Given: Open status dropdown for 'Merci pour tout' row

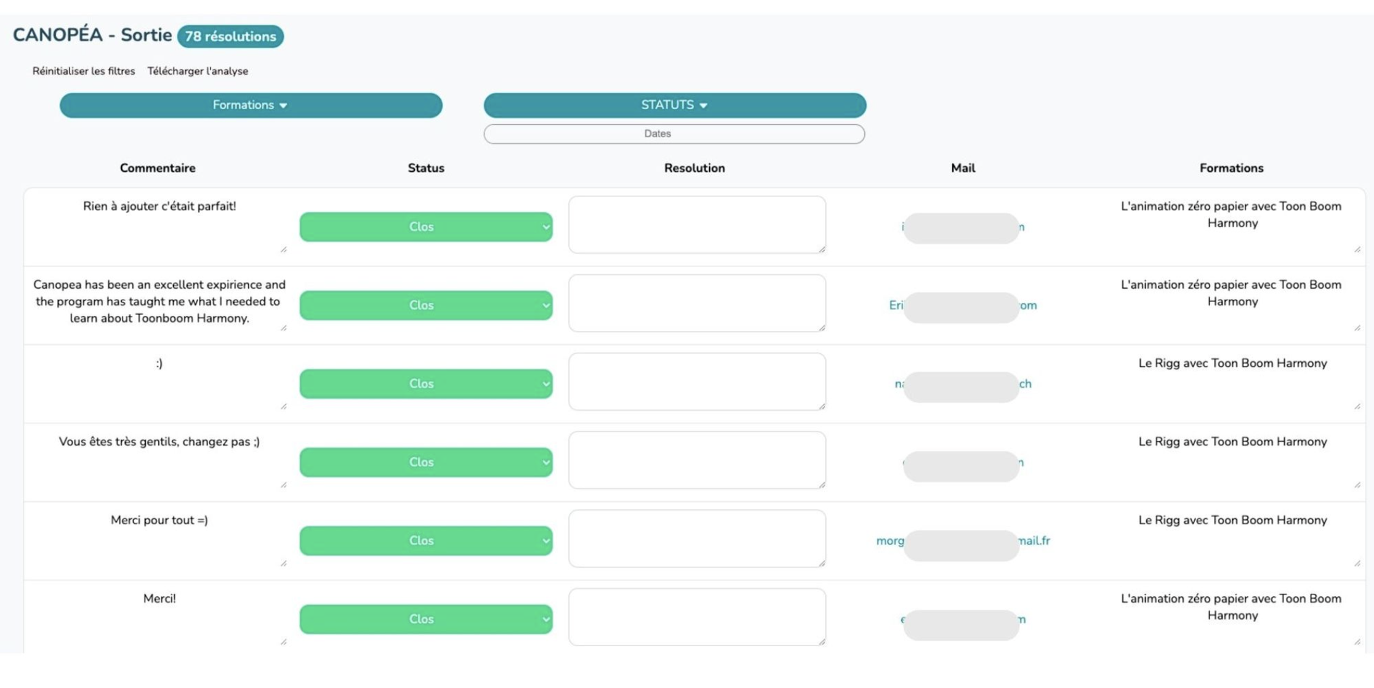Looking at the screenshot, I should pyautogui.click(x=425, y=540).
